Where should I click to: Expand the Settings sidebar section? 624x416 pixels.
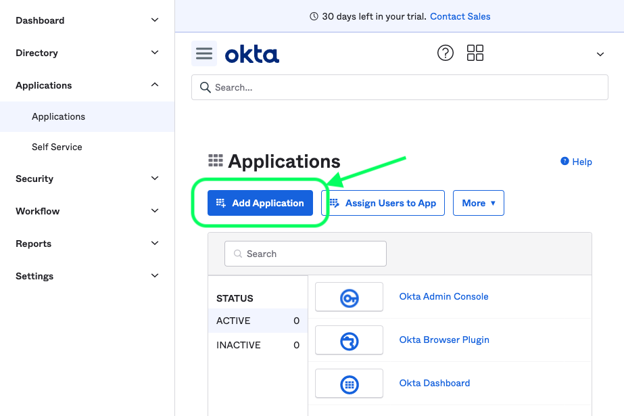155,275
